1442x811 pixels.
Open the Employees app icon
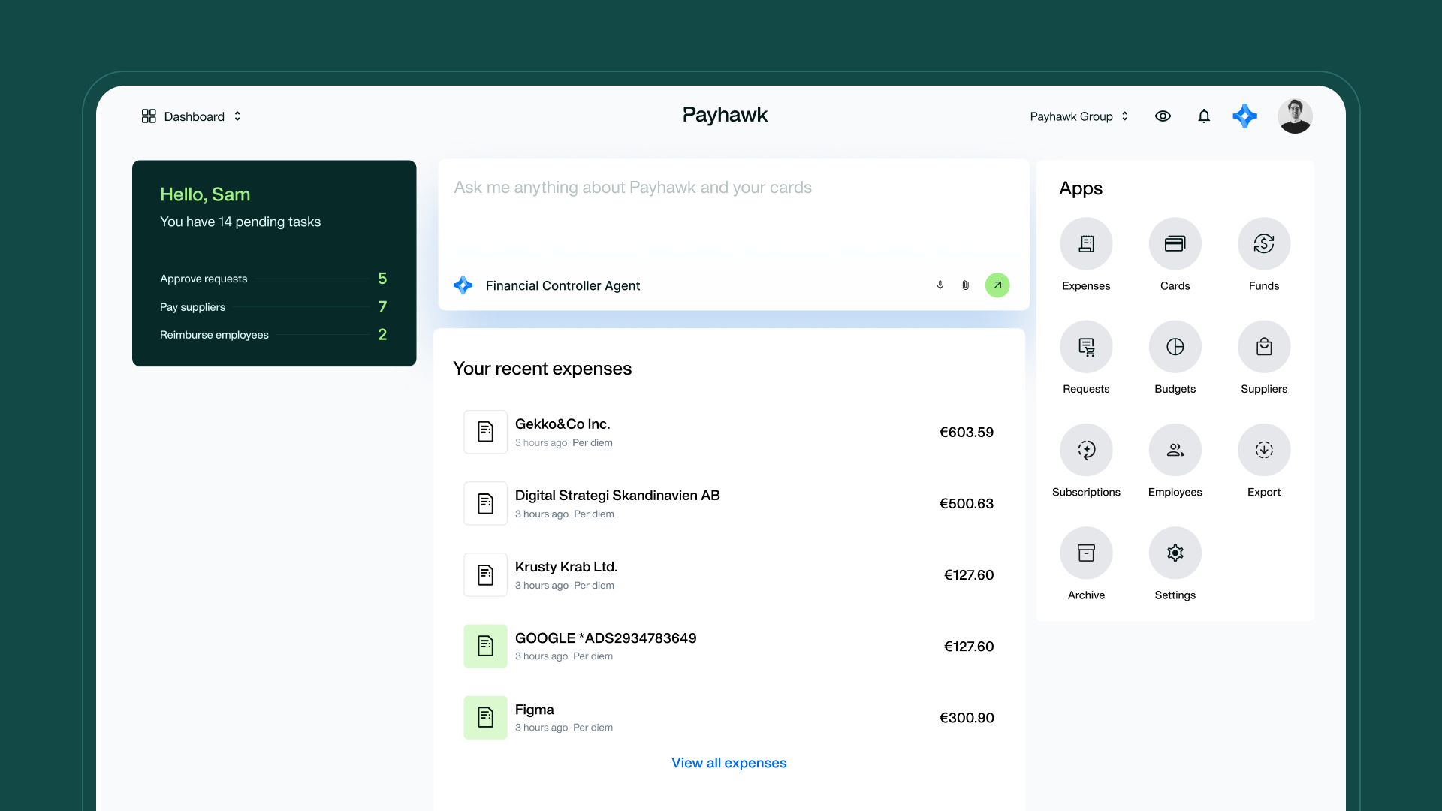pyautogui.click(x=1175, y=449)
